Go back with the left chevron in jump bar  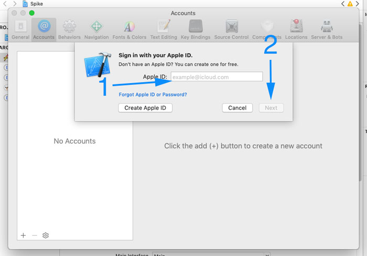[5, 4]
